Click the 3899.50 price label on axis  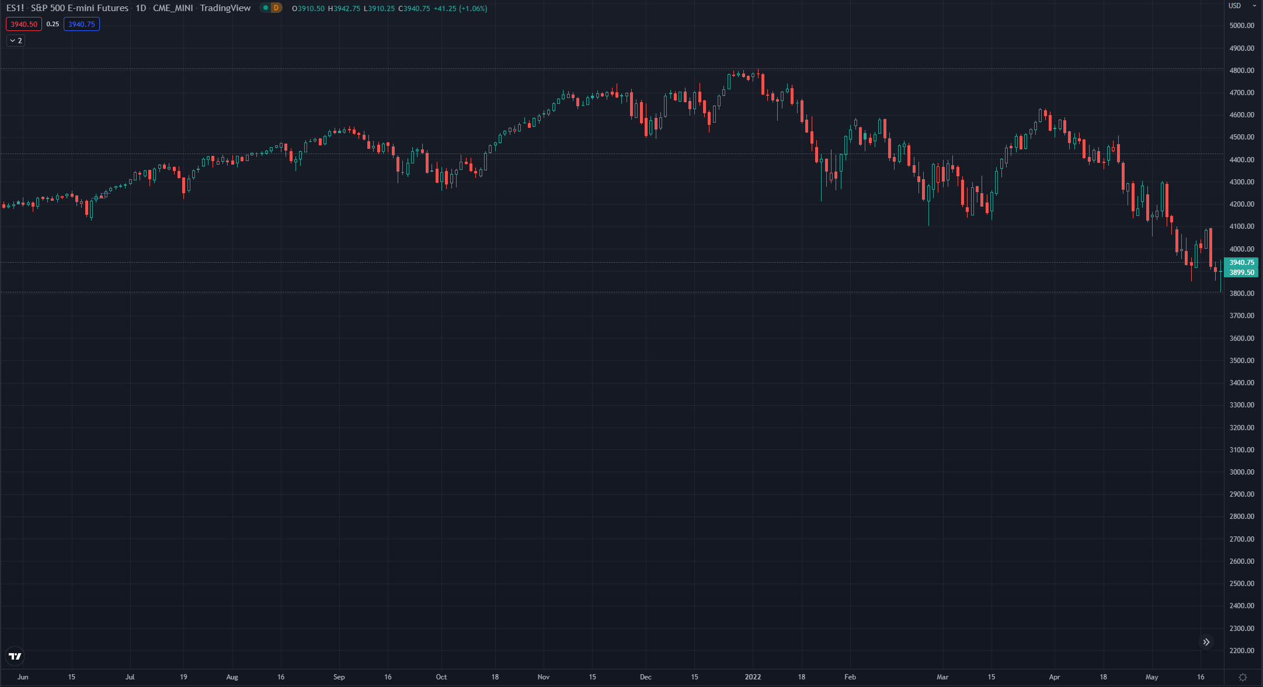(1241, 273)
